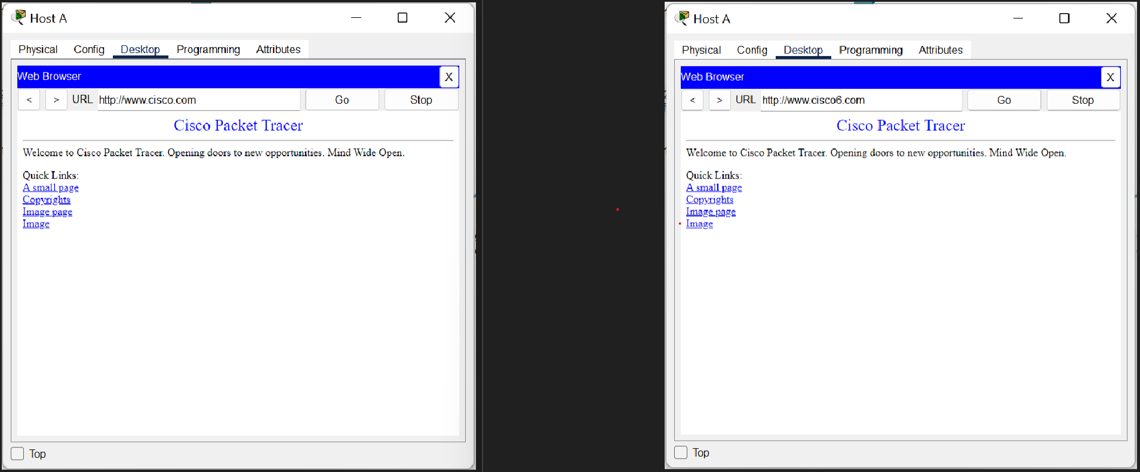Select Desktop tab in right Host A window
Viewport: 1140px width, 472px height.
click(803, 50)
